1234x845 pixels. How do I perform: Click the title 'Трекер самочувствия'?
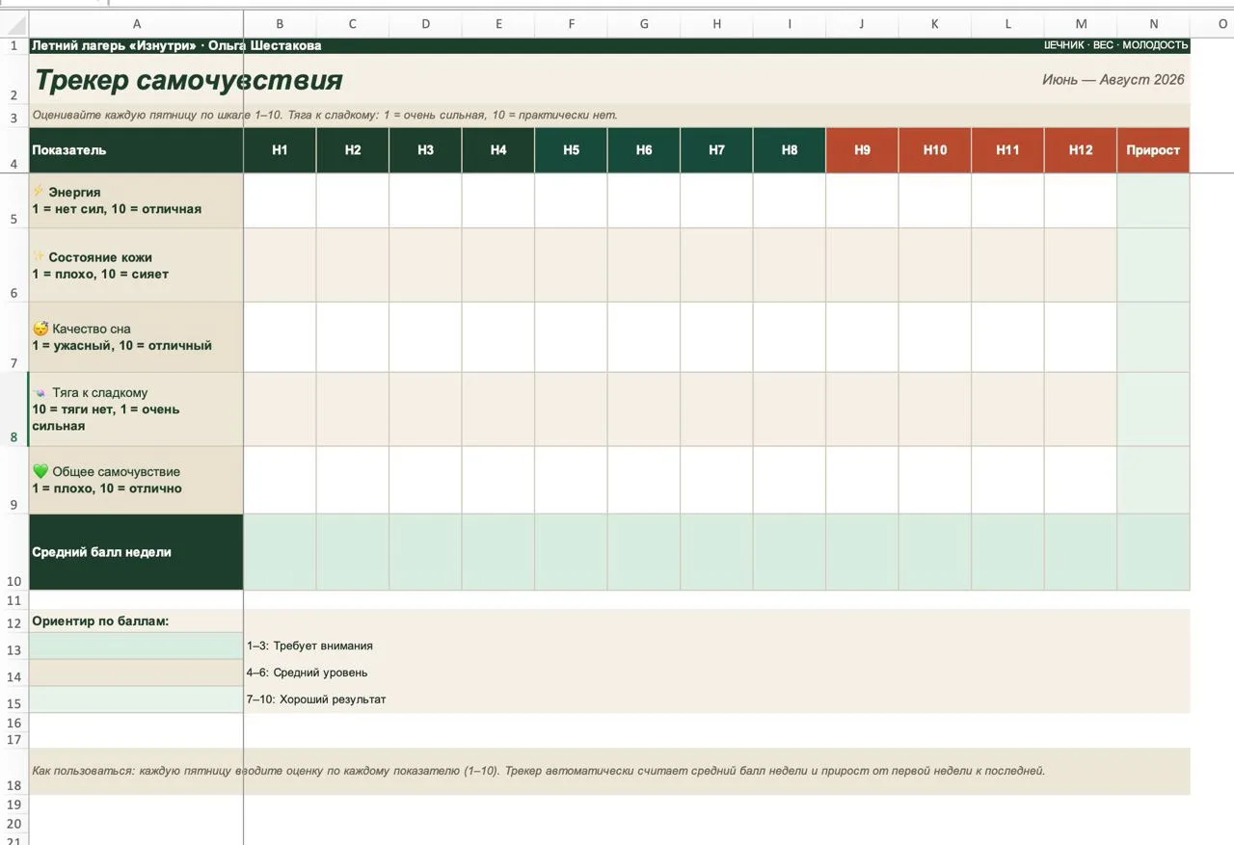tap(189, 80)
